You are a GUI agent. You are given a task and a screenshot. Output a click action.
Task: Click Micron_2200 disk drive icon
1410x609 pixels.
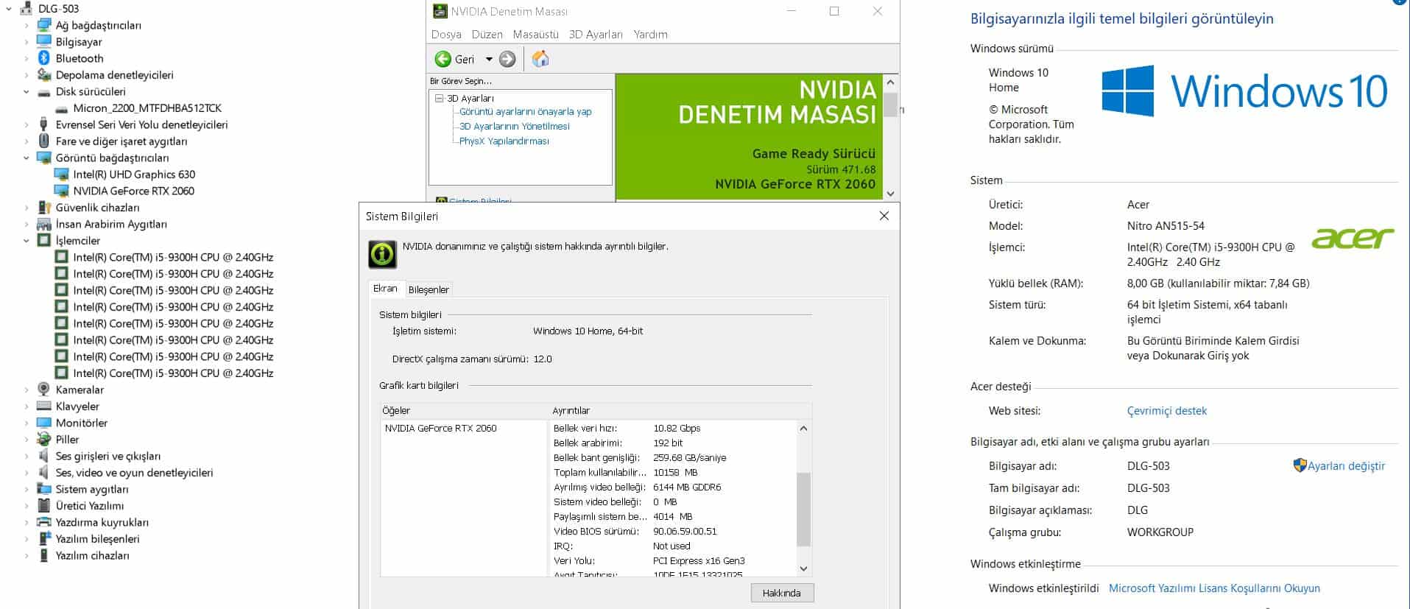click(61, 108)
